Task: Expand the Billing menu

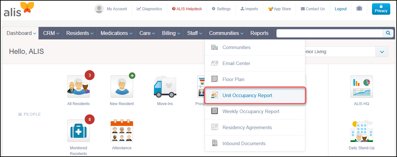Action: click(171, 33)
